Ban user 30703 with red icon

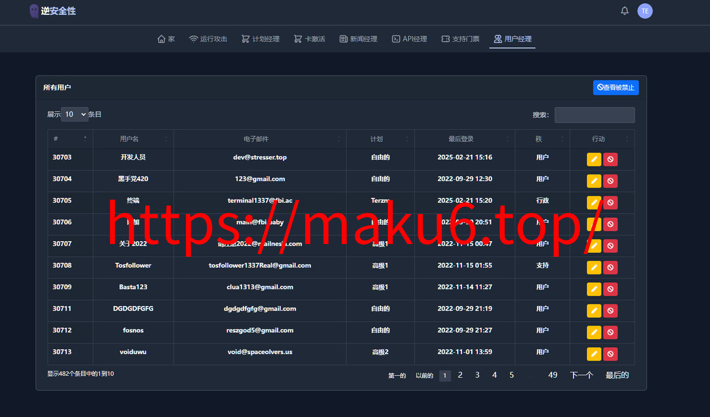610,159
